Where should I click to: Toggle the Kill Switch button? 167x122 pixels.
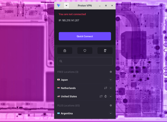pos(105,51)
